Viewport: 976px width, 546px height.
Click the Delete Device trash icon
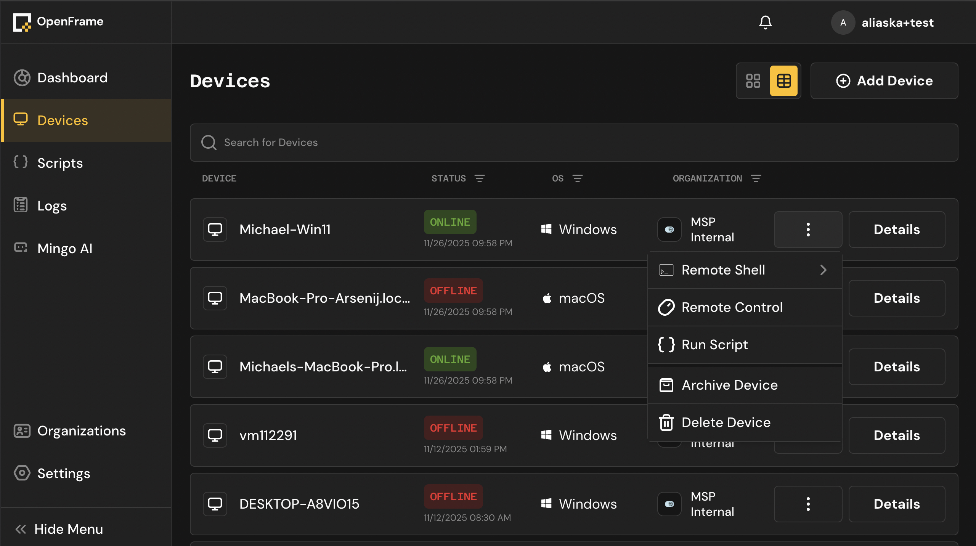point(666,422)
